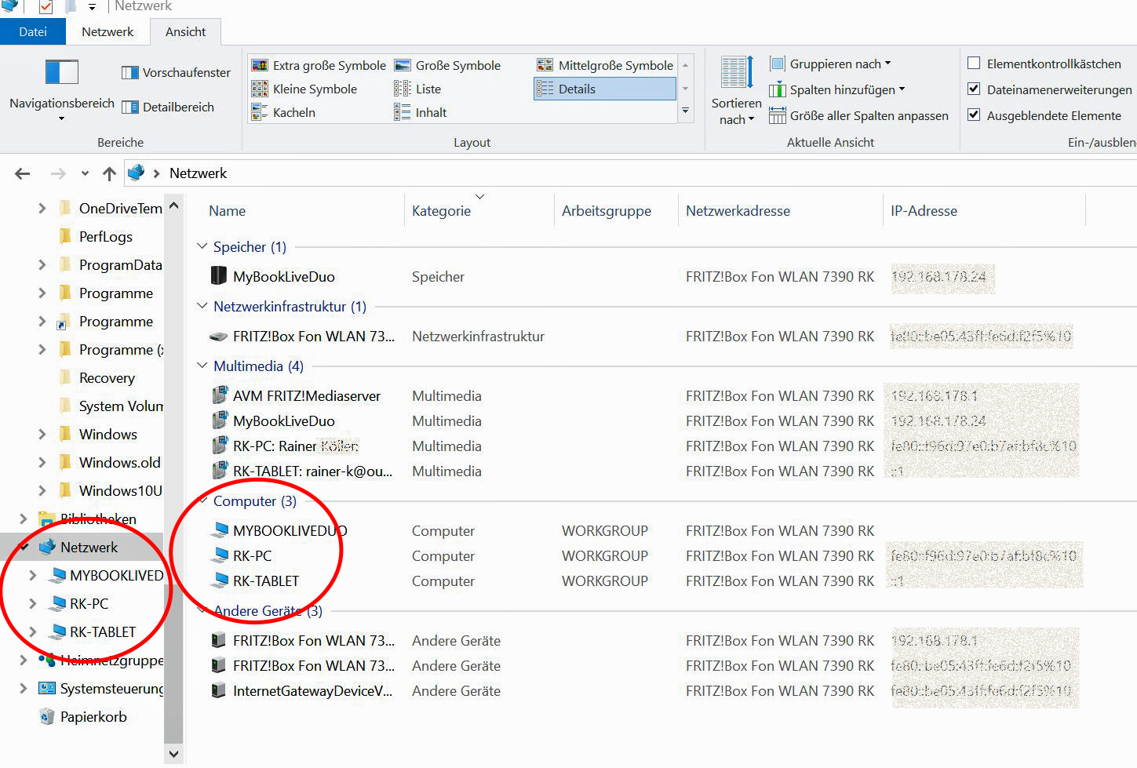Collapse the Netzwerkinfrastruktur group
Screen dimensions: 1137x768
(202, 306)
